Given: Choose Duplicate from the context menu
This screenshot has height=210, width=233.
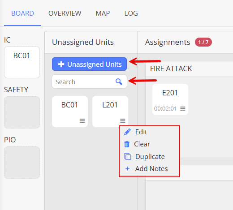Looking at the screenshot, I should (x=150, y=157).
